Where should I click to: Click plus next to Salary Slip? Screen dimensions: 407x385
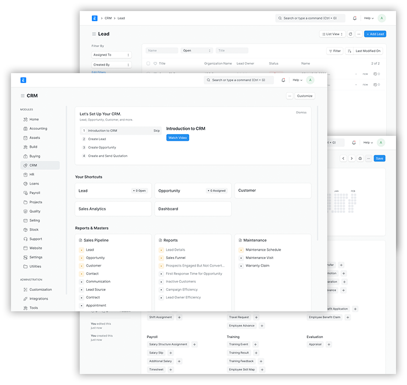[170, 353]
